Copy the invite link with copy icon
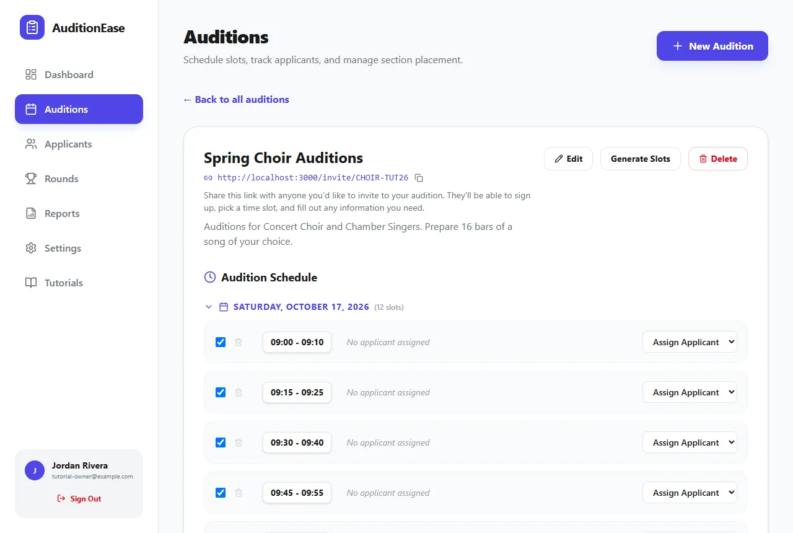Image resolution: width=793 pixels, height=533 pixels. 419,178
